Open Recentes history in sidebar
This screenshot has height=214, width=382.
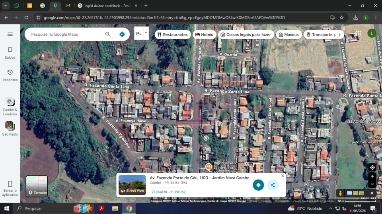10,75
